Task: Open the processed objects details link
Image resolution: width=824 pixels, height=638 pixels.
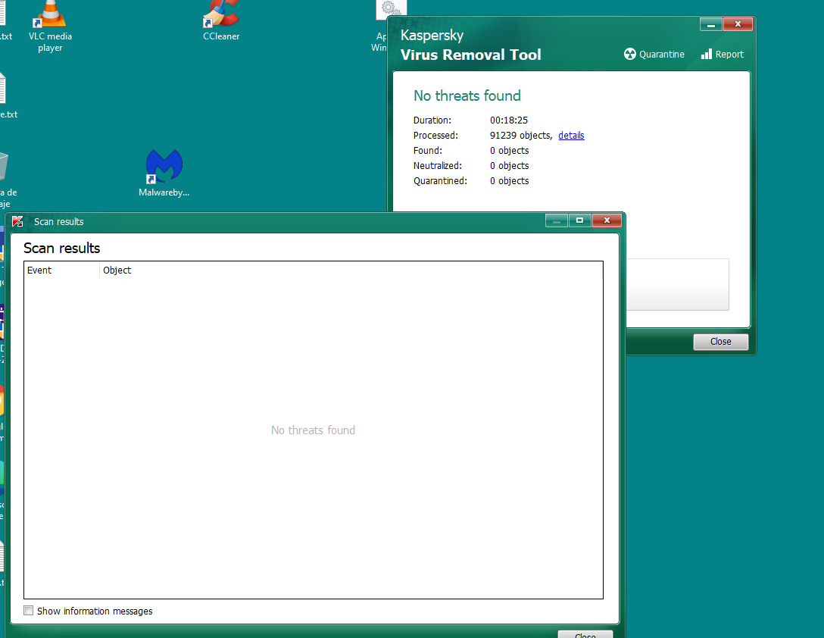Action: coord(571,135)
